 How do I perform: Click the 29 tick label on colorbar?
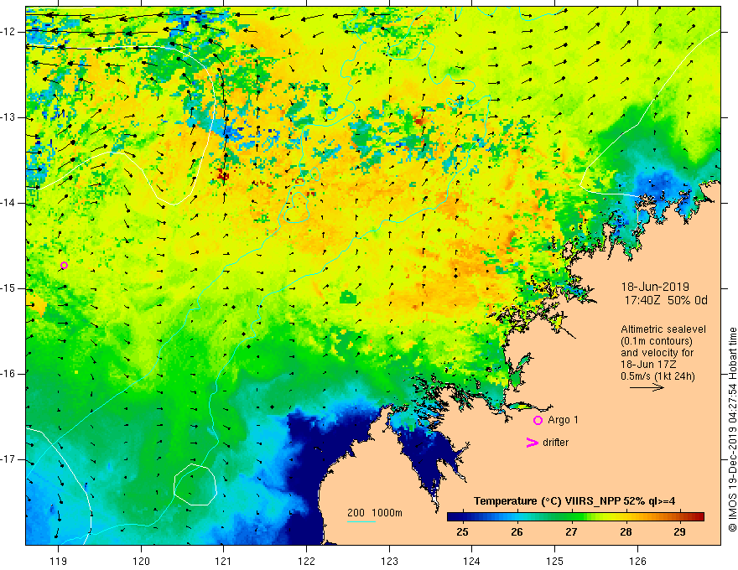click(x=679, y=532)
